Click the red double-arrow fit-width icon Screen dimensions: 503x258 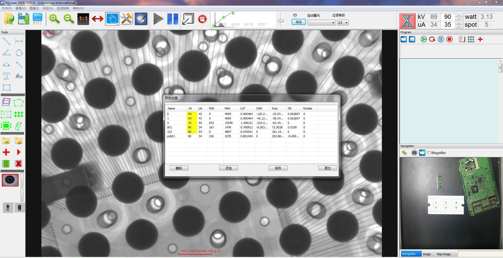[x=98, y=19]
